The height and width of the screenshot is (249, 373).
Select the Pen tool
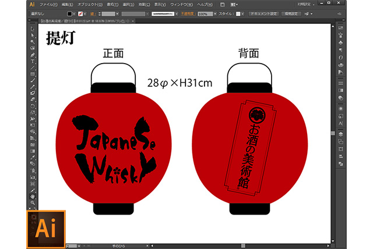[x=33, y=55]
